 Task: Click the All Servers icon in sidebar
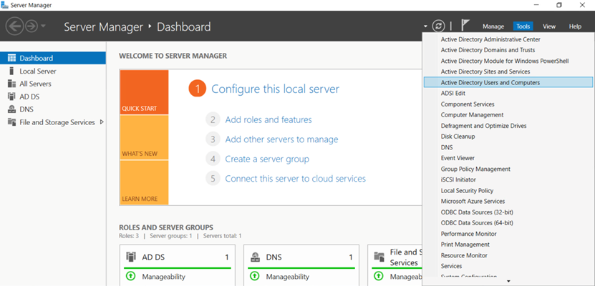pos(11,84)
